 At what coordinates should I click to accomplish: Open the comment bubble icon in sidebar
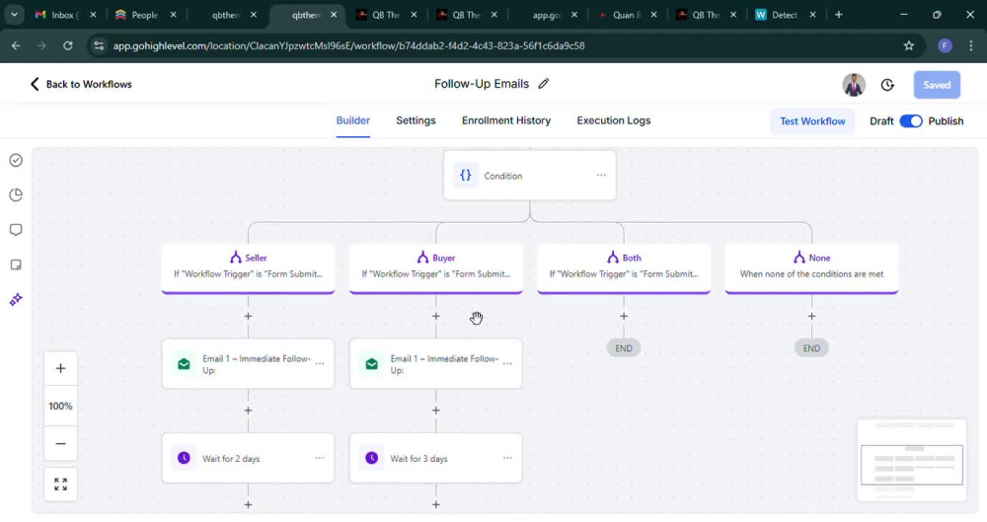(x=16, y=230)
